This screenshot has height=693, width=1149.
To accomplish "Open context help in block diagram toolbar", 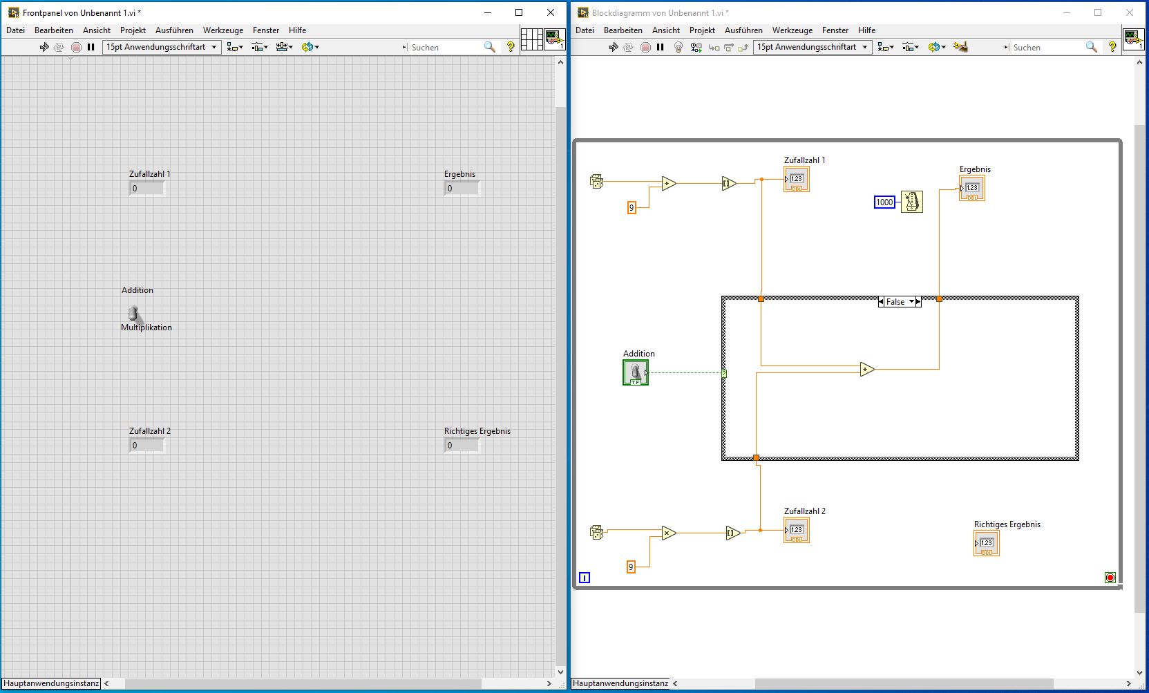I will click(x=1112, y=47).
